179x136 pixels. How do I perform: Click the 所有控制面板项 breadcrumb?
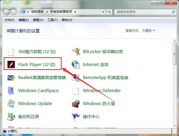[61, 12]
